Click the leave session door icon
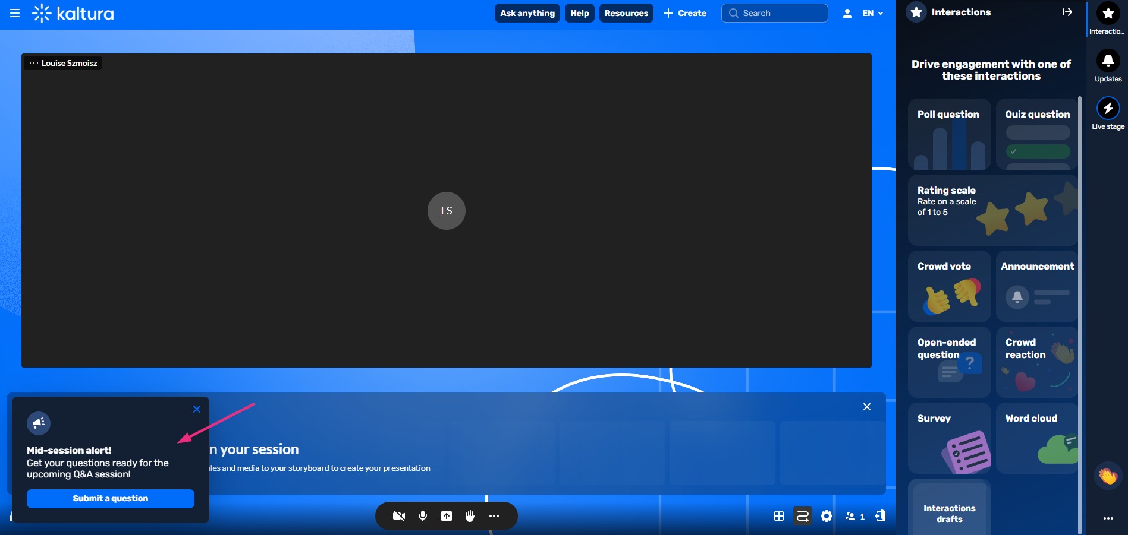The width and height of the screenshot is (1128, 535). pos(881,516)
